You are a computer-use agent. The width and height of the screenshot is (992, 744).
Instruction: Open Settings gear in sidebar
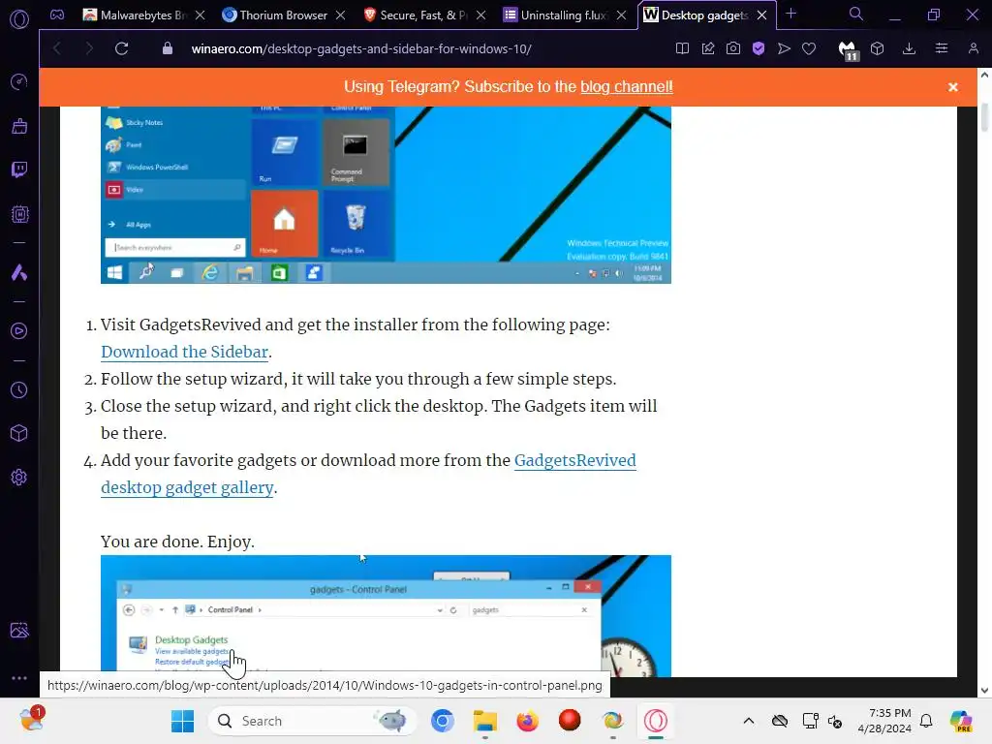(x=19, y=477)
